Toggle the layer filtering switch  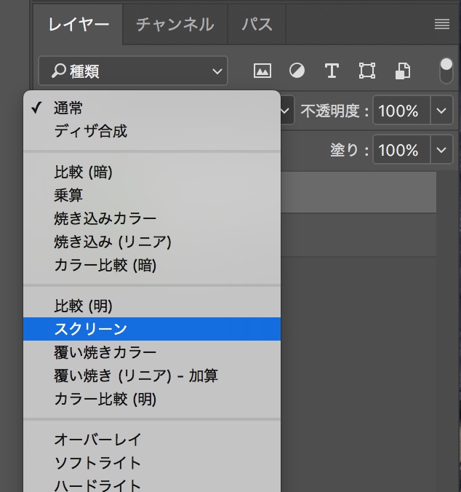(446, 71)
